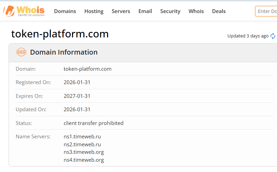Viewport: 277px width, 172px height.
Task: Click name server ns4.timeweb.org
Action: point(84,160)
